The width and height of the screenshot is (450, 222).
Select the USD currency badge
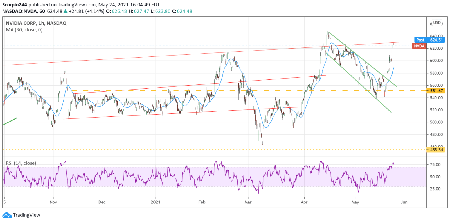point(437,22)
